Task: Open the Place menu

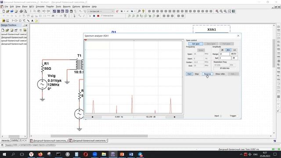Action: (x=25, y=7)
